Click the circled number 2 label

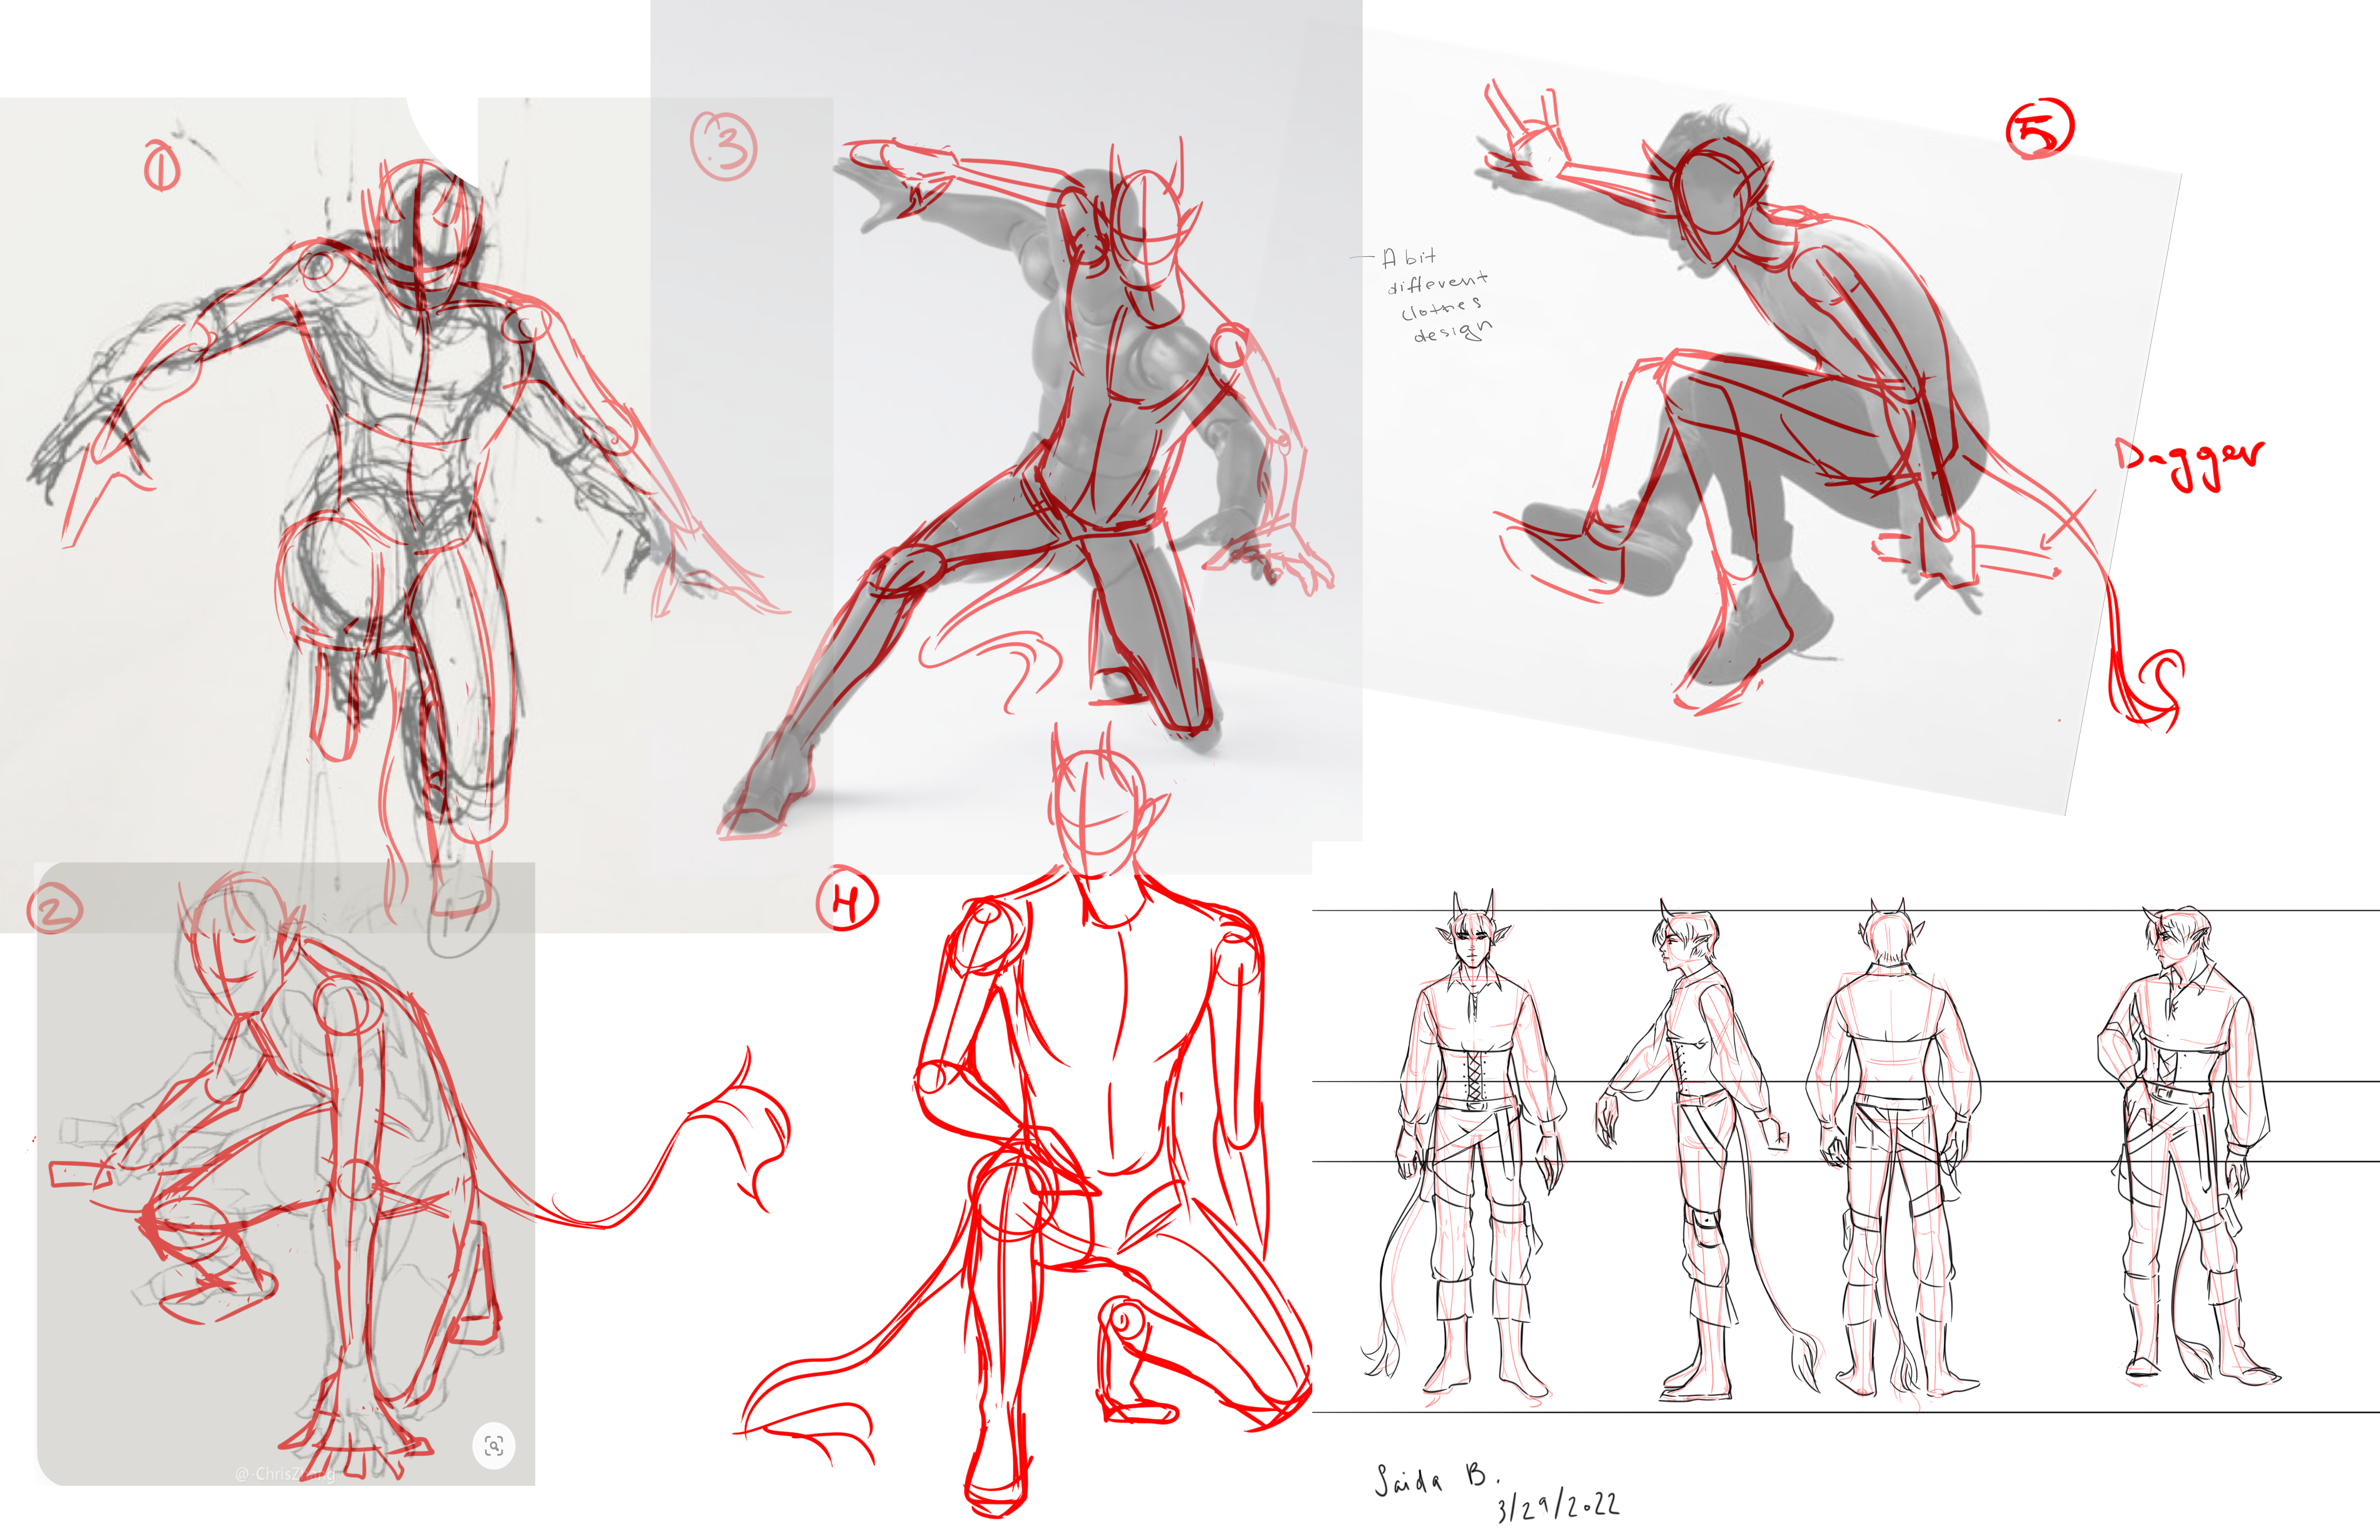[54, 908]
